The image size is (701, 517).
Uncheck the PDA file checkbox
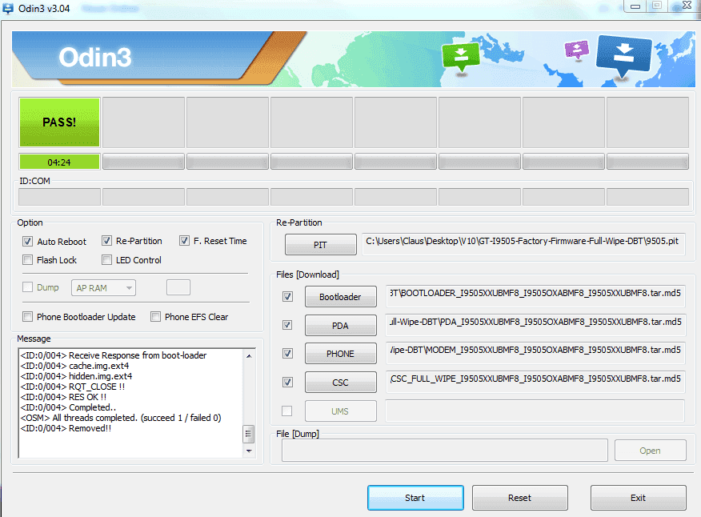(x=287, y=325)
